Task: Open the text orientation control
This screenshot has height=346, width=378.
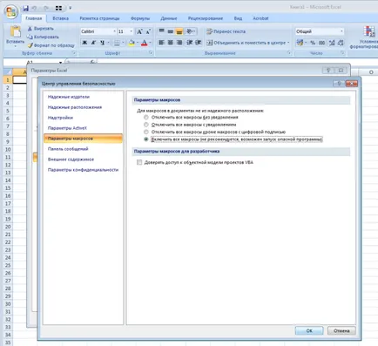Action: click(x=191, y=31)
